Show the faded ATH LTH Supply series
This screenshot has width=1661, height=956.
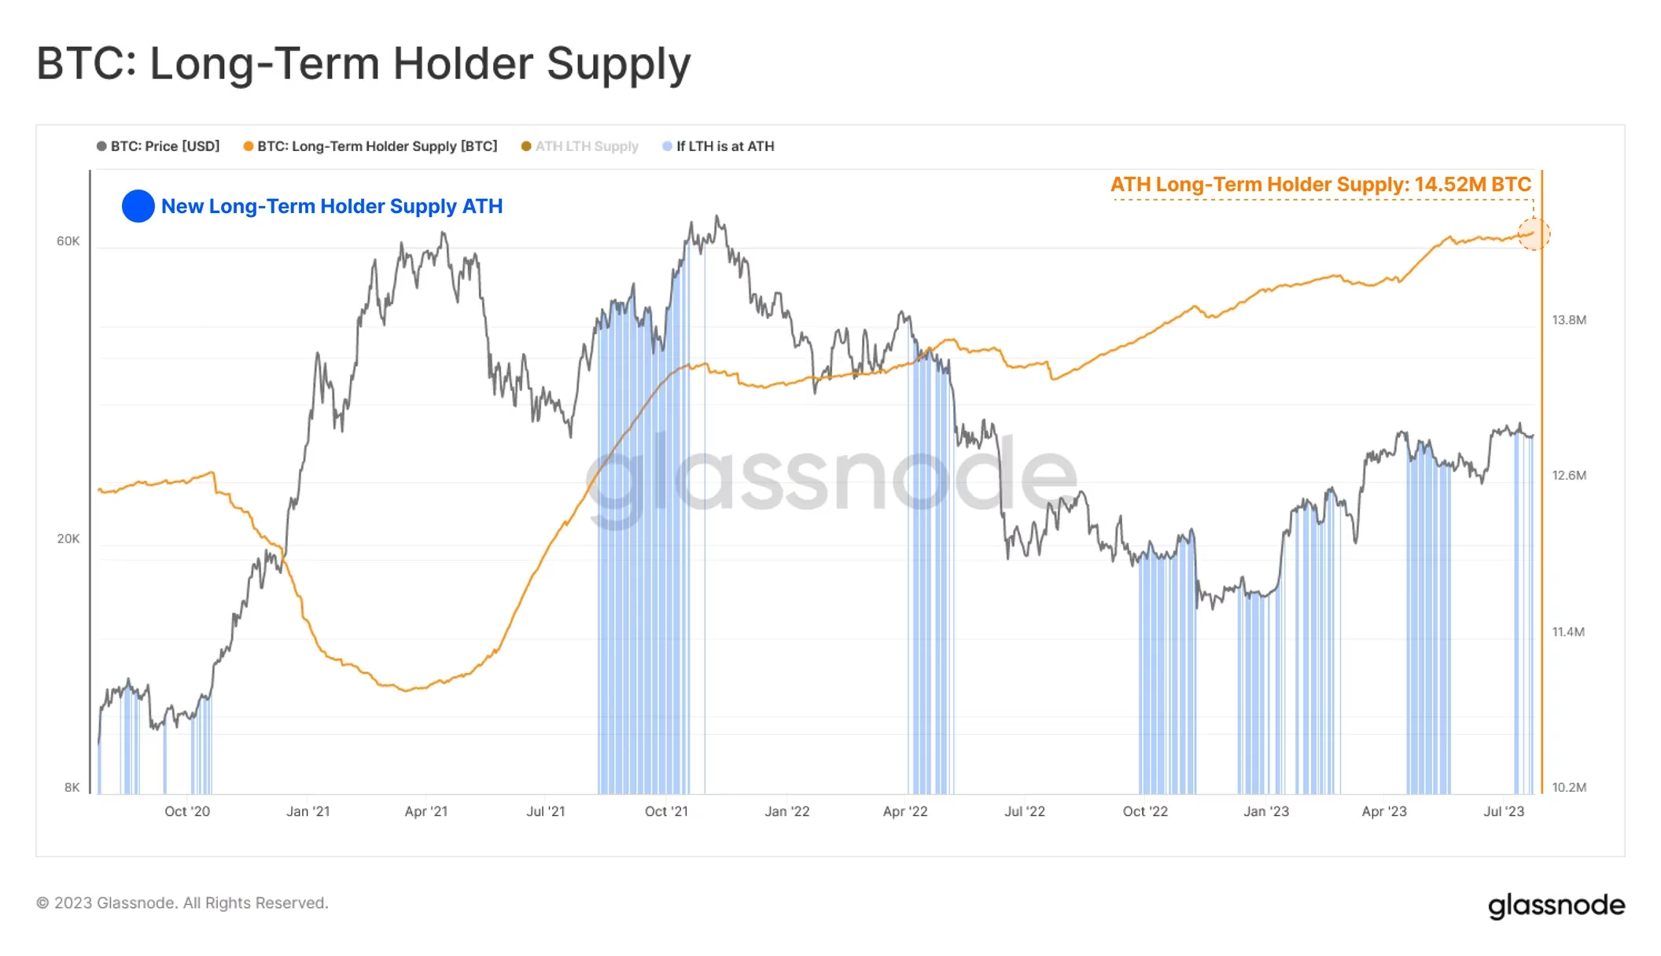point(587,146)
